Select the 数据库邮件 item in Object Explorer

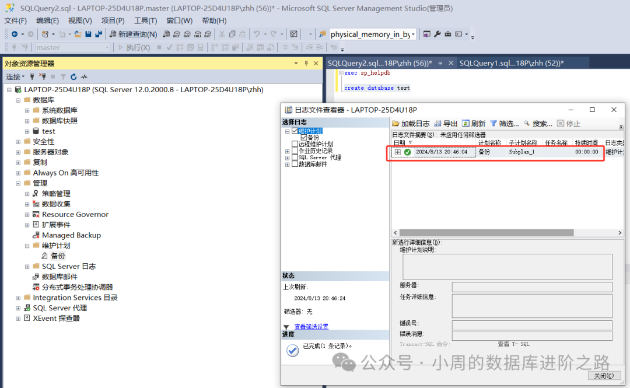pyautogui.click(x=55, y=277)
